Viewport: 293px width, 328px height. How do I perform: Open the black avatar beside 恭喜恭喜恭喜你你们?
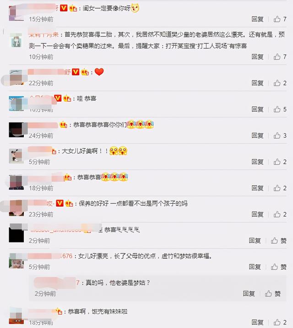click(16, 130)
